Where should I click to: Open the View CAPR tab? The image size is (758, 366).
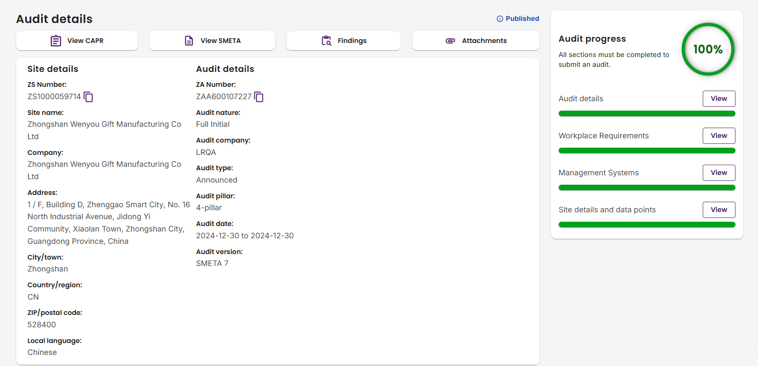[77, 41]
